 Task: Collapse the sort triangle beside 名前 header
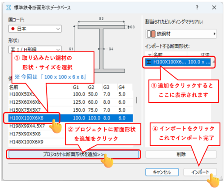point(150,55)
